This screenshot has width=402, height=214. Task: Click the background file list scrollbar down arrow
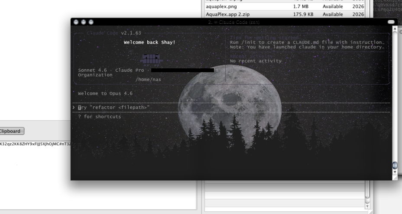(367, 206)
